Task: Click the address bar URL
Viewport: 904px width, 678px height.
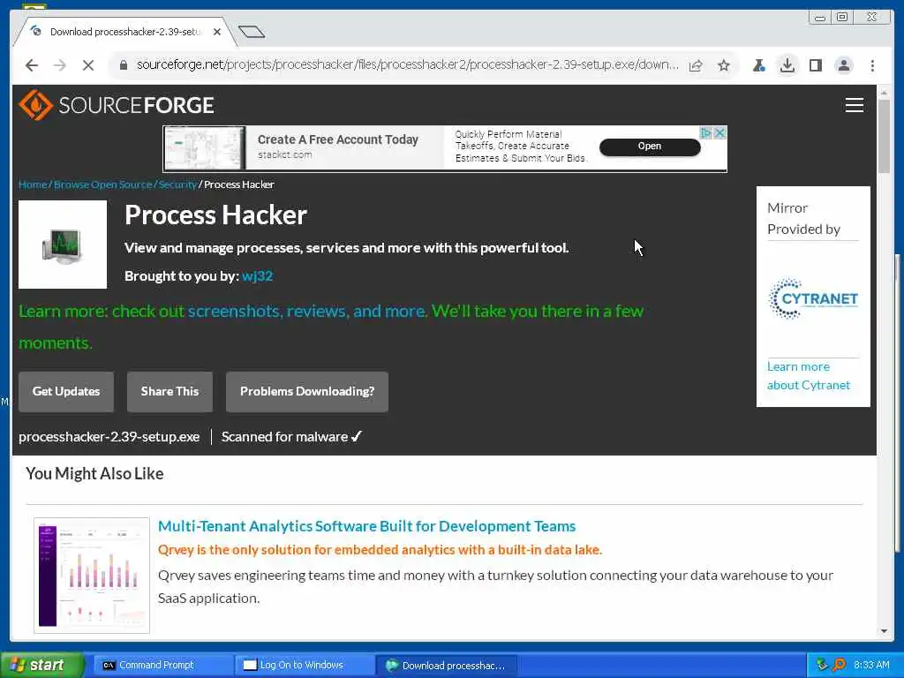Action: click(407, 65)
